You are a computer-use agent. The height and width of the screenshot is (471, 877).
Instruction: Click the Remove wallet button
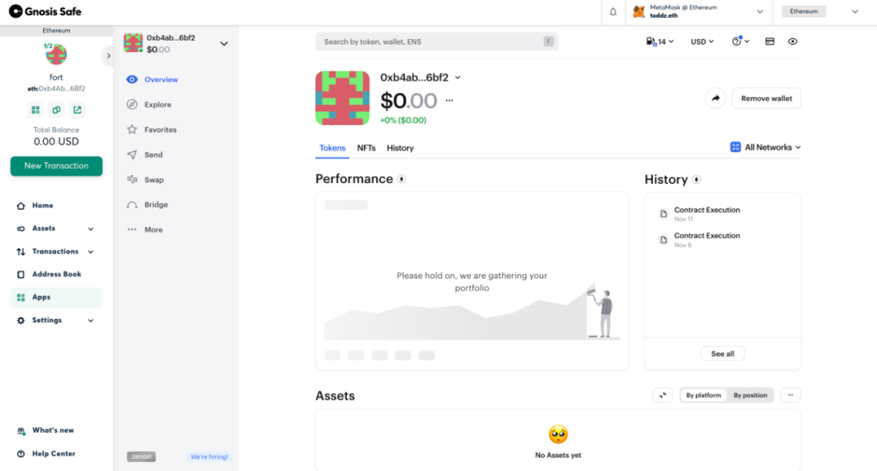tap(767, 98)
